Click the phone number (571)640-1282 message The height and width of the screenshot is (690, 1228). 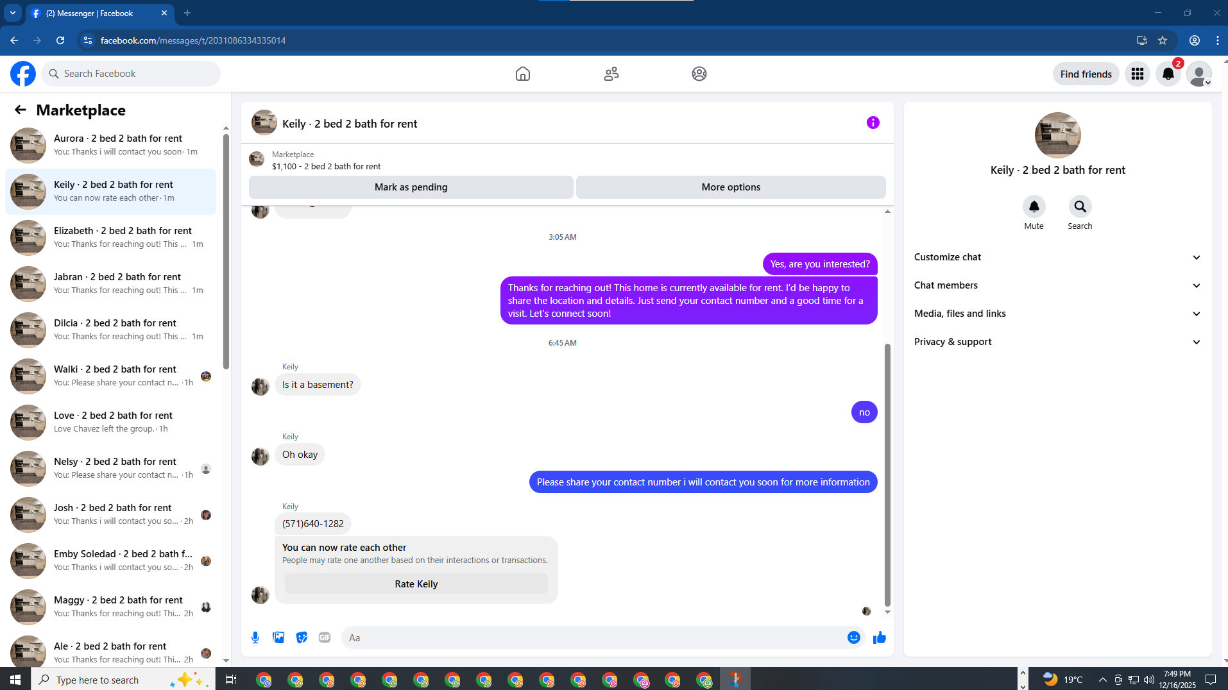coord(313,524)
